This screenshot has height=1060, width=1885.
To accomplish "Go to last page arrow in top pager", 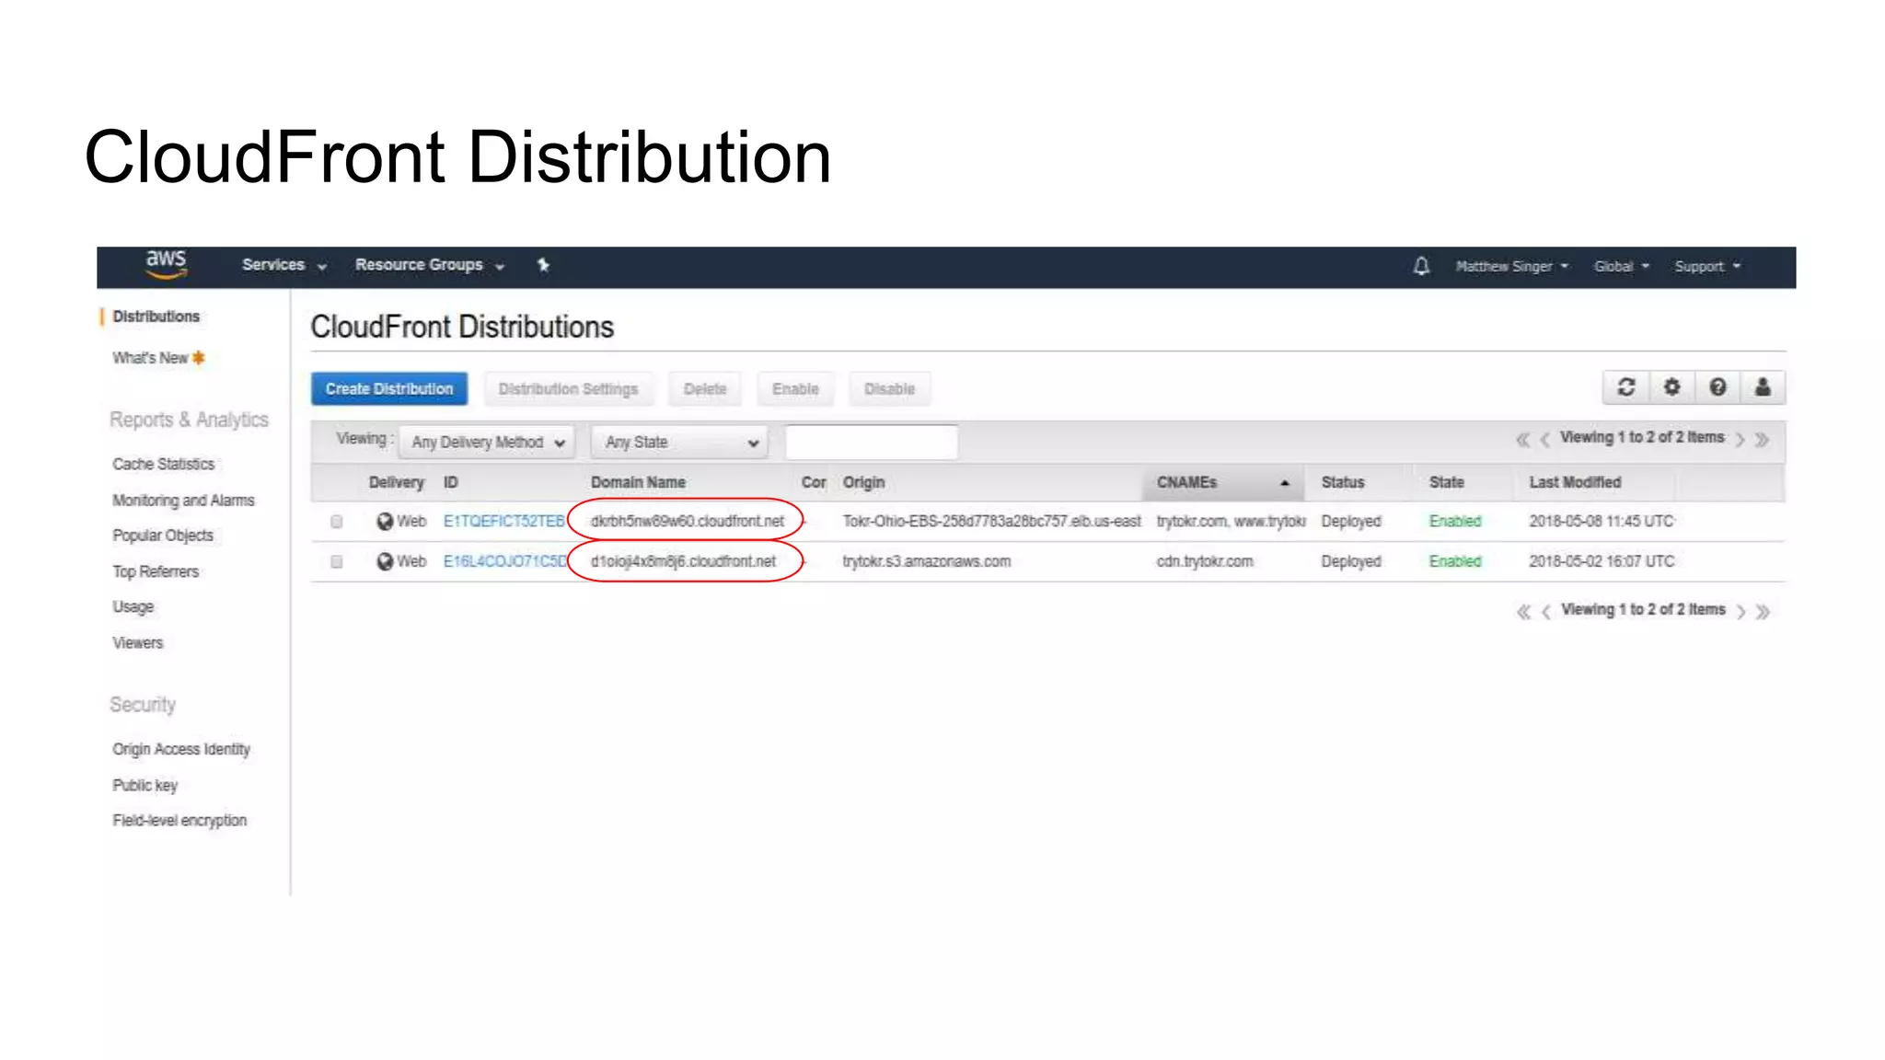I will click(x=1763, y=440).
